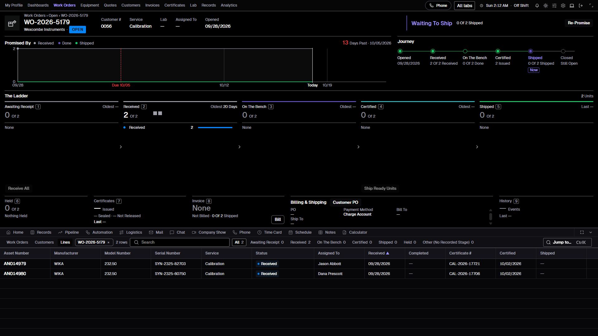Open Calculator in the bottom dock
The width and height of the screenshot is (598, 336).
click(x=355, y=232)
